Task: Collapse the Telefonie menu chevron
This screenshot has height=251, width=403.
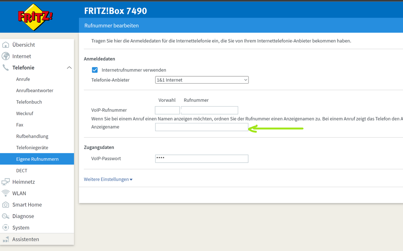Action: pyautogui.click(x=69, y=68)
